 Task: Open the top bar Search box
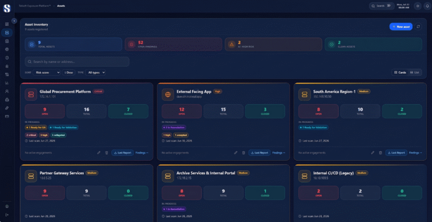point(381,6)
